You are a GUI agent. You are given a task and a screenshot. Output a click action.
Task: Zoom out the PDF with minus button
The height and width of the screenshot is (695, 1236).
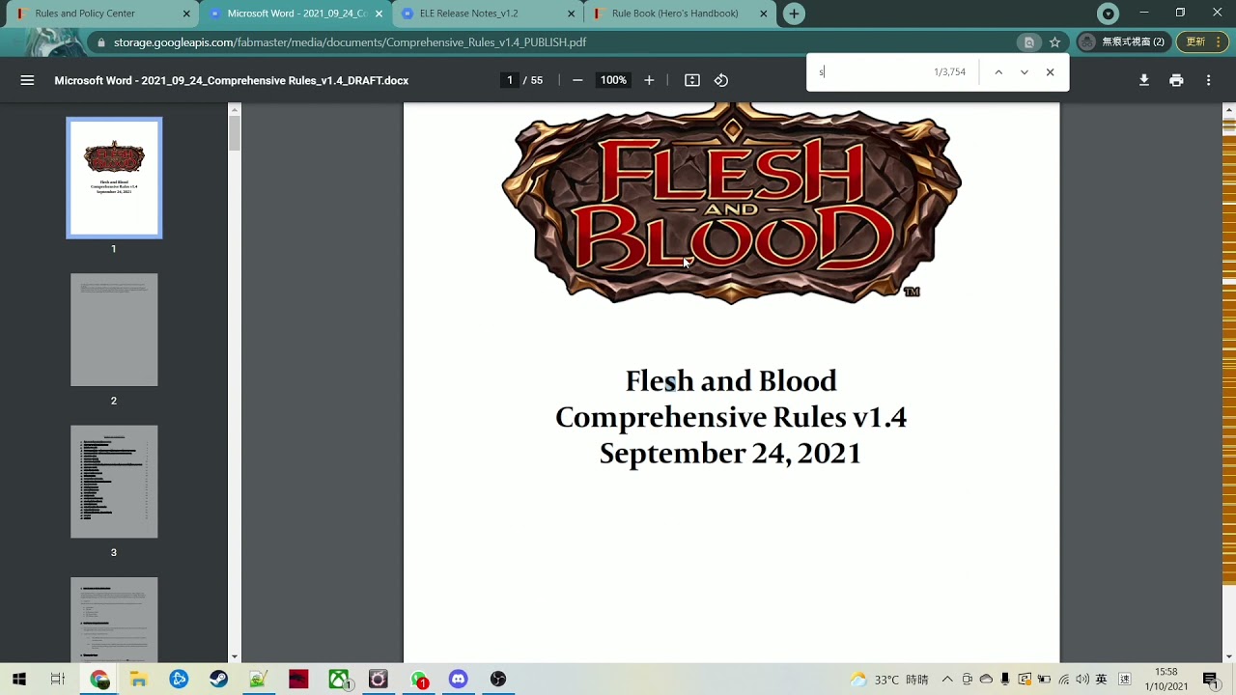coord(577,80)
